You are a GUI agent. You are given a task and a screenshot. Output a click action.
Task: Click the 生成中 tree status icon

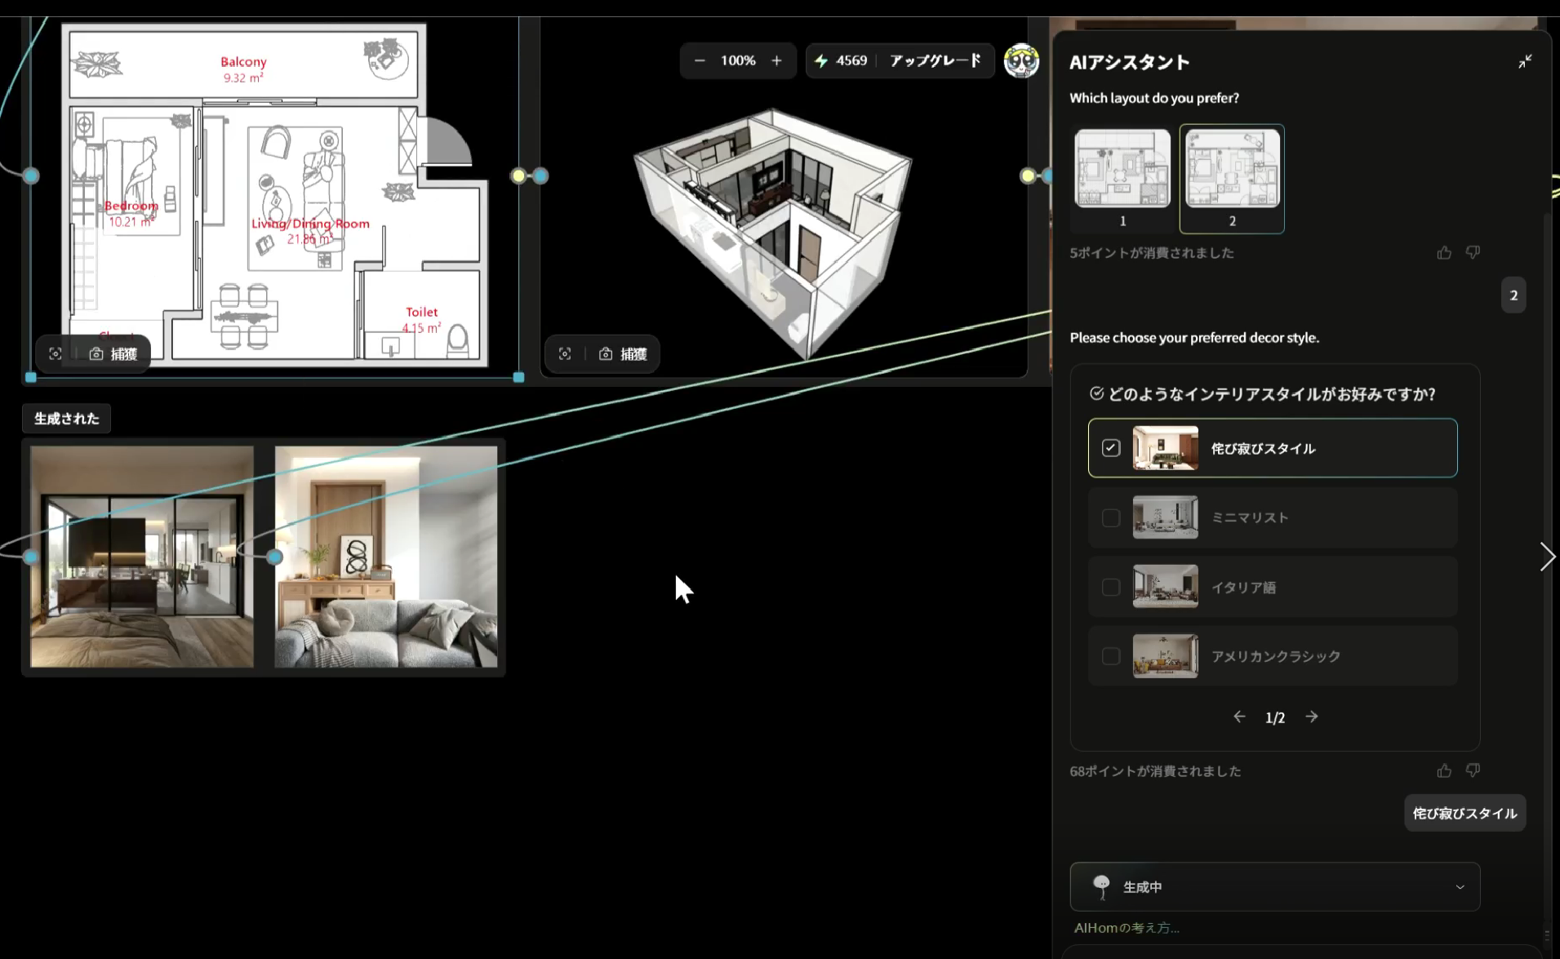1101,887
